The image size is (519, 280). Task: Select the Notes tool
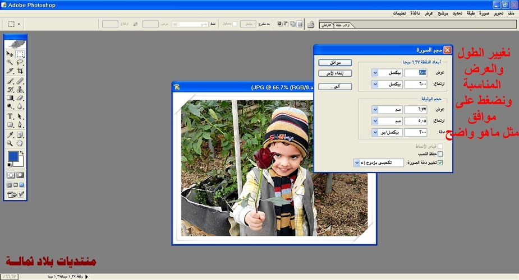tap(20, 135)
